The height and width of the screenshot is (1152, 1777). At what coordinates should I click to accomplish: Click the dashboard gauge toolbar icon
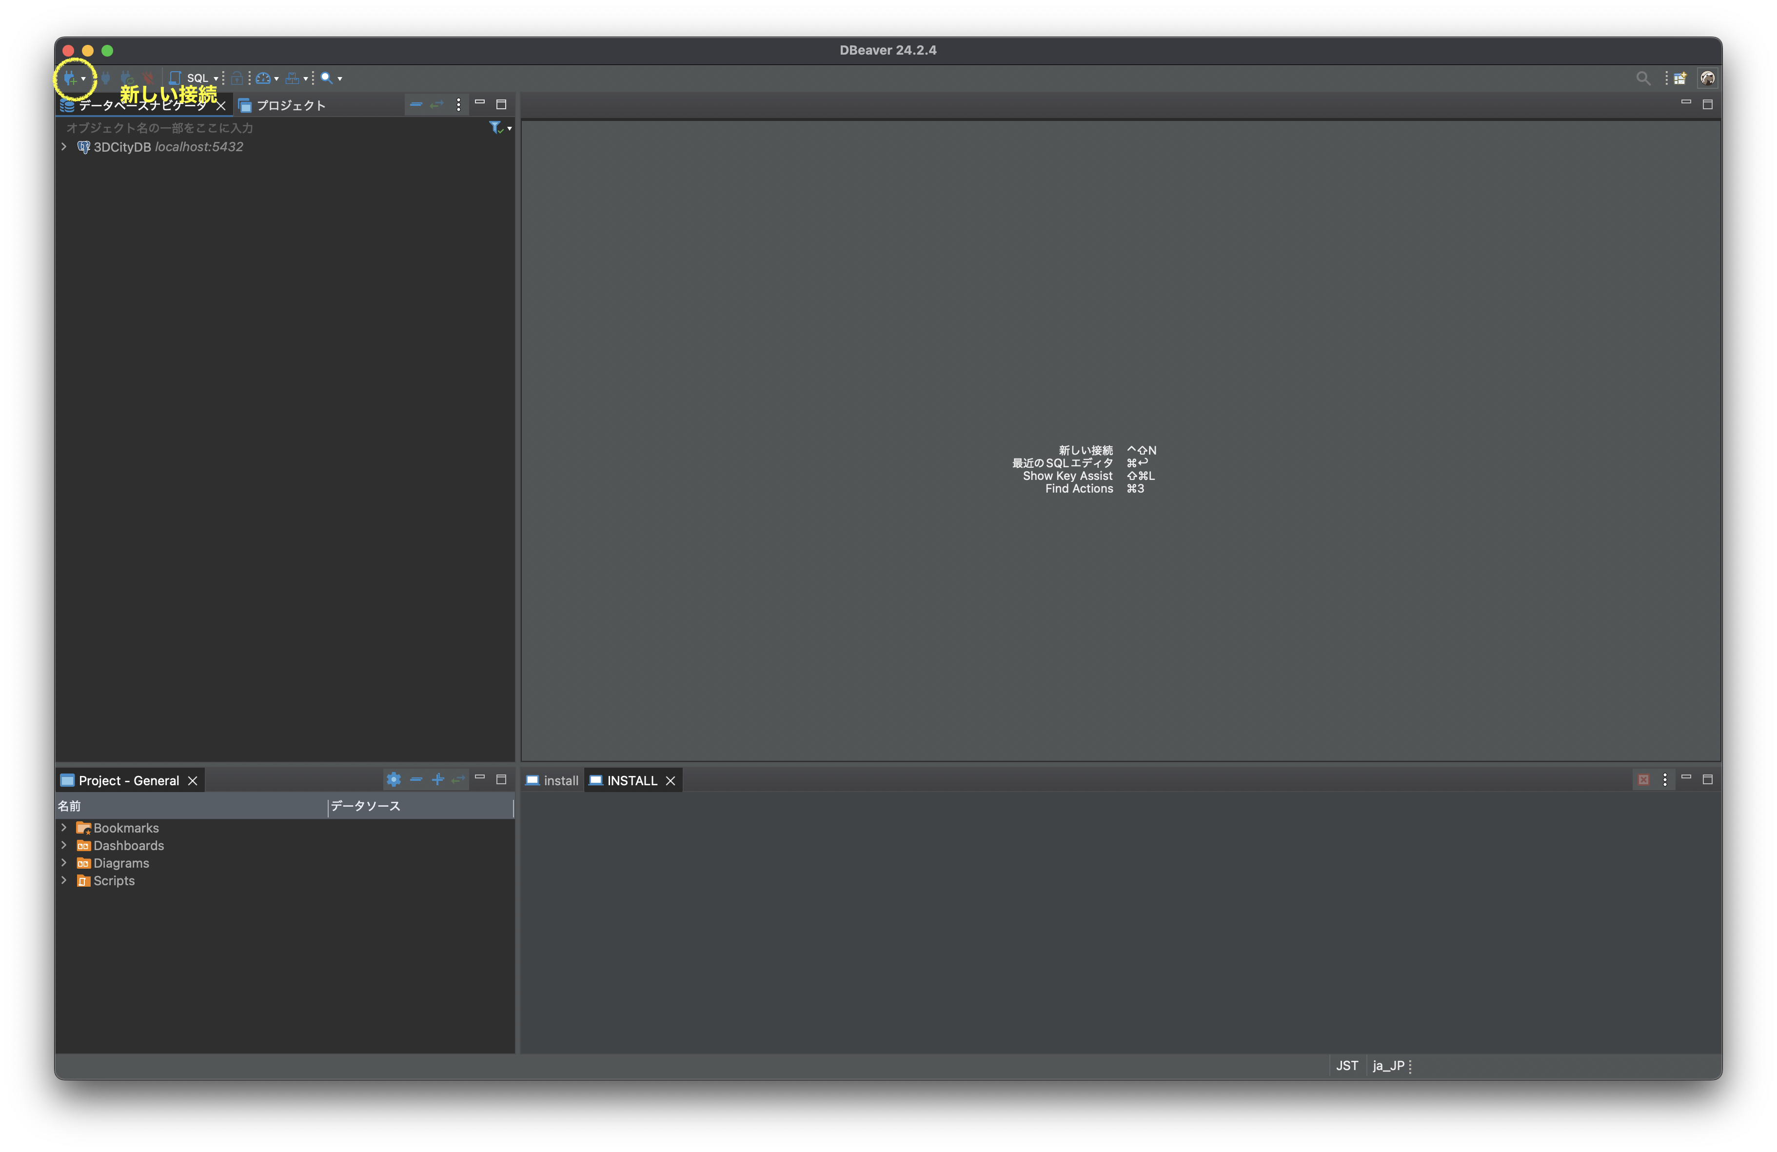263,79
